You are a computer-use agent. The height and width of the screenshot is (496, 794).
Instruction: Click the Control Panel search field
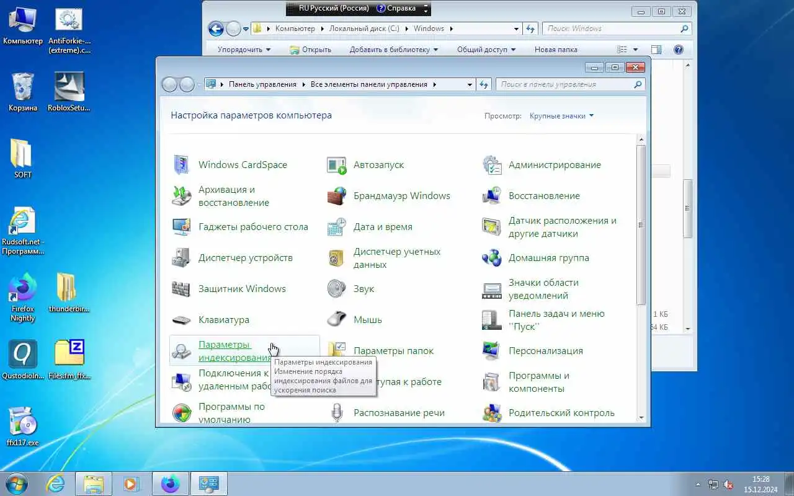570,84
